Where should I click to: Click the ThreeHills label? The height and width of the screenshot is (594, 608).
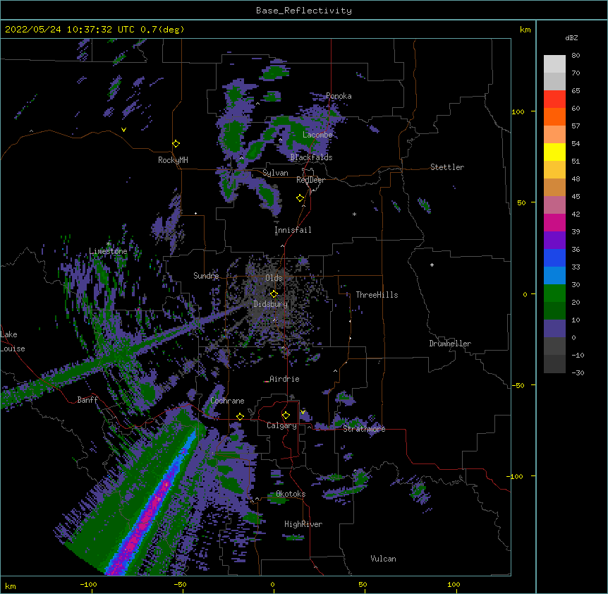coord(377,295)
